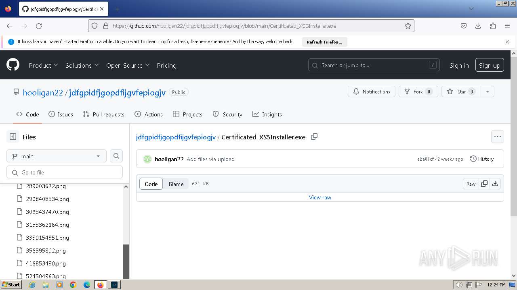Open the file History link

482,159
